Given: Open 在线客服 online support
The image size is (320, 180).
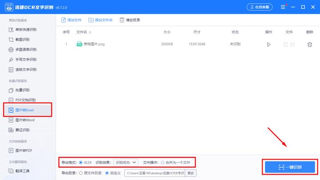Looking at the screenshot, I should [260, 7].
